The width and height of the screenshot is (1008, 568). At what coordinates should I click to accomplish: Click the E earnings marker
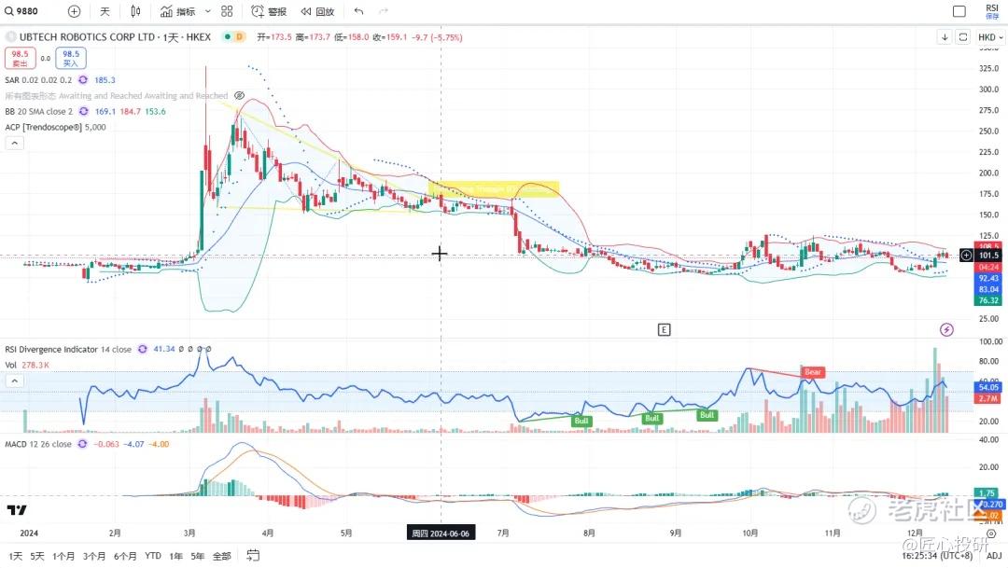point(665,329)
